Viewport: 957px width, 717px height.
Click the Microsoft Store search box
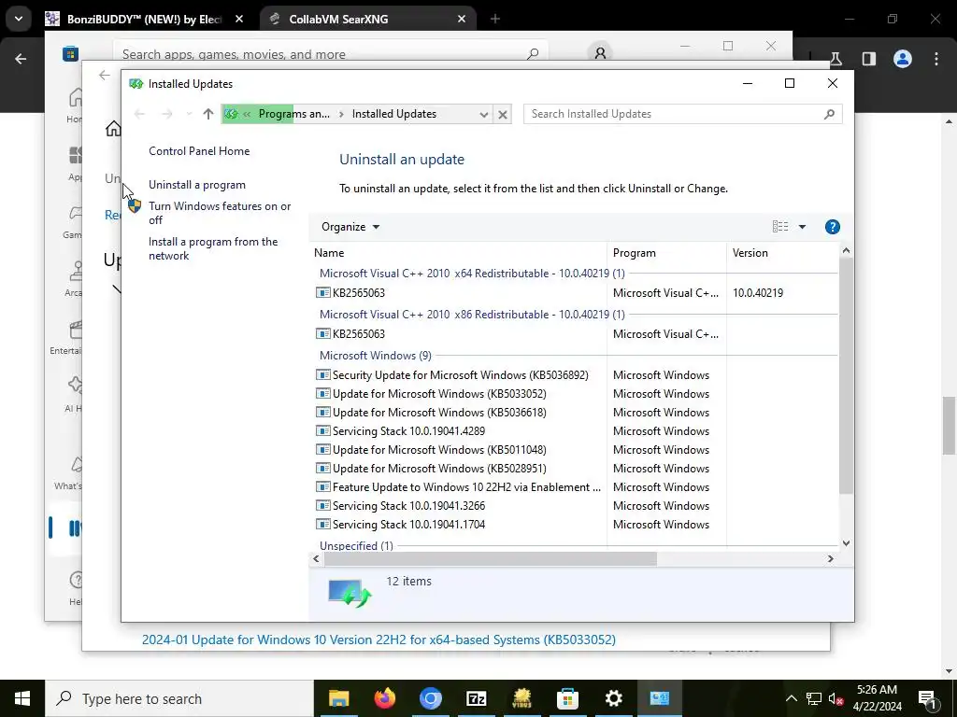click(330, 53)
